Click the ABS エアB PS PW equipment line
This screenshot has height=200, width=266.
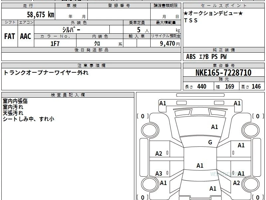(x=206, y=57)
